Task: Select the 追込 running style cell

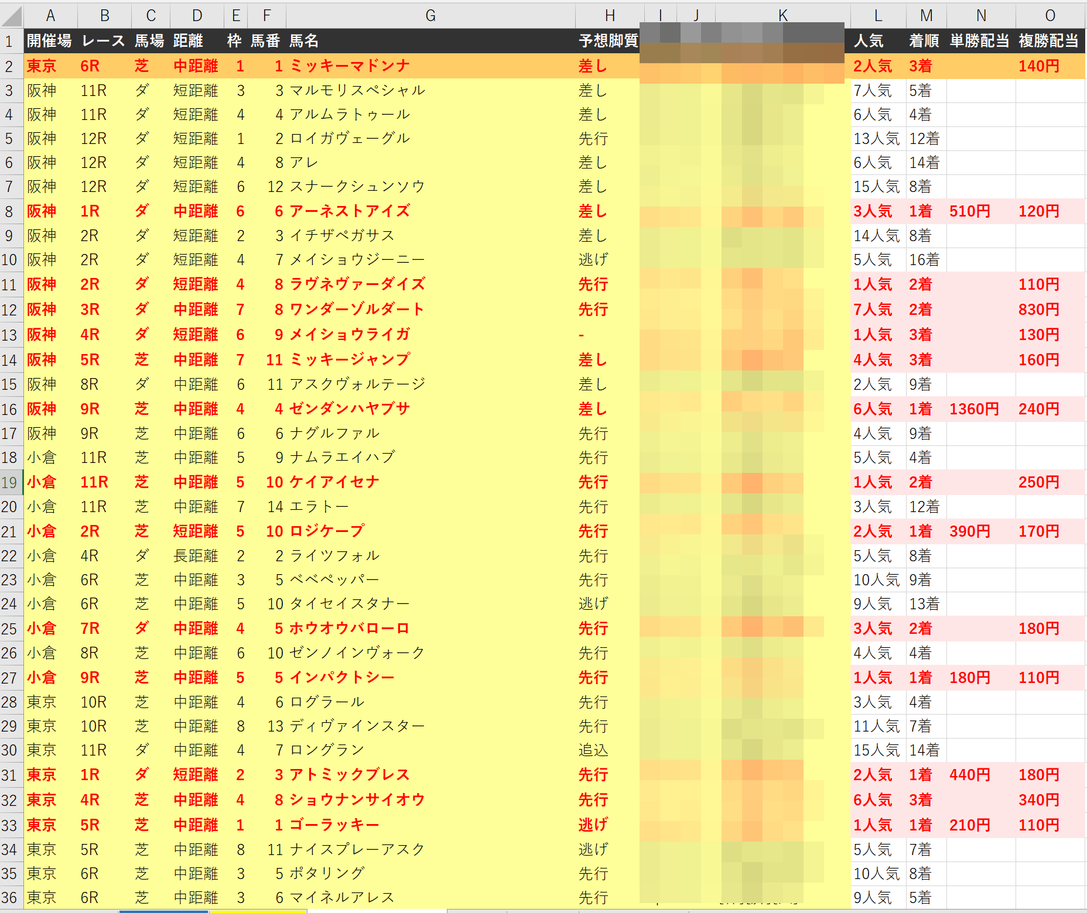Action: pyautogui.click(x=593, y=750)
